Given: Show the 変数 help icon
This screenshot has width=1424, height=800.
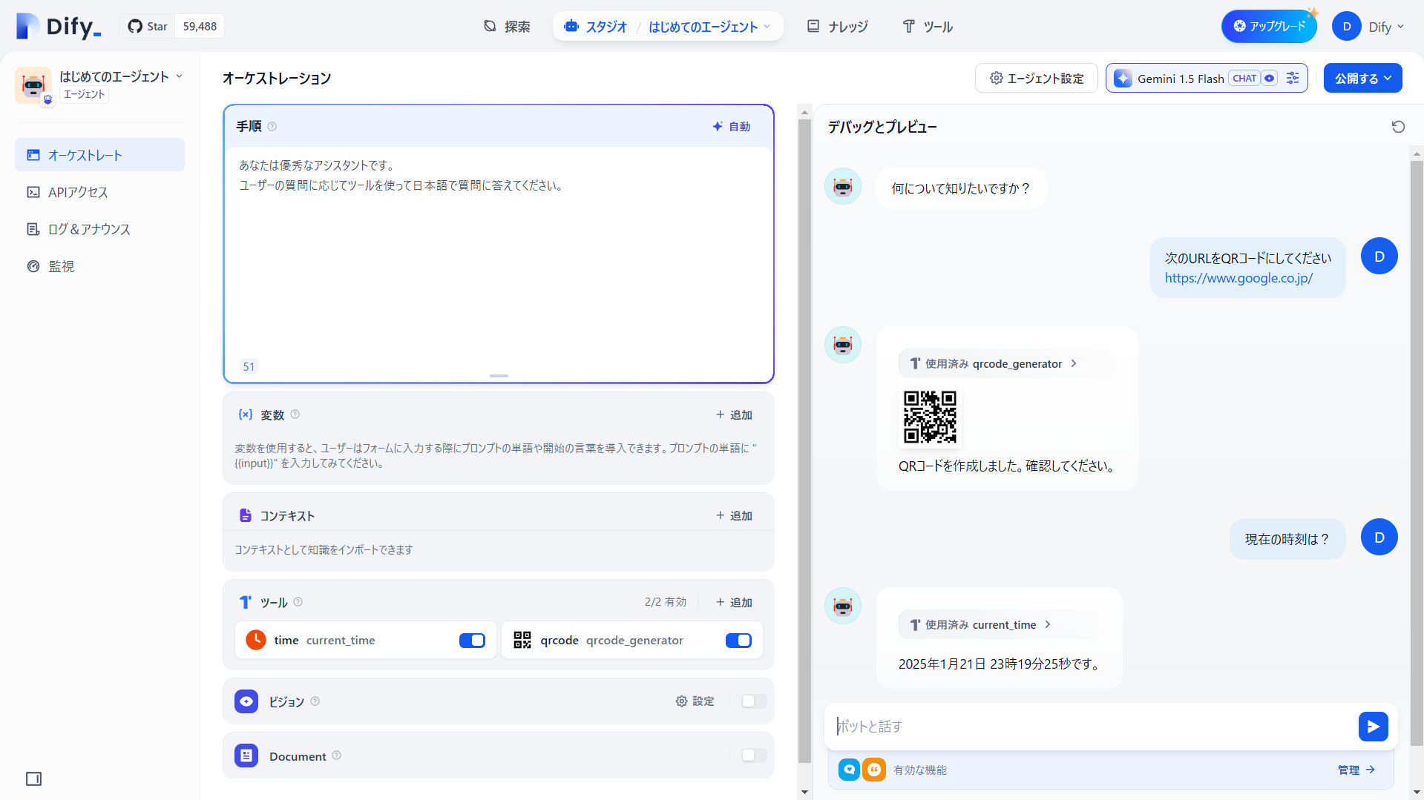Looking at the screenshot, I should pyautogui.click(x=295, y=414).
